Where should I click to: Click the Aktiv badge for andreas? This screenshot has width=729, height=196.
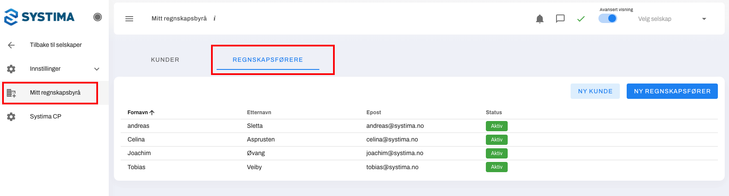(x=497, y=126)
